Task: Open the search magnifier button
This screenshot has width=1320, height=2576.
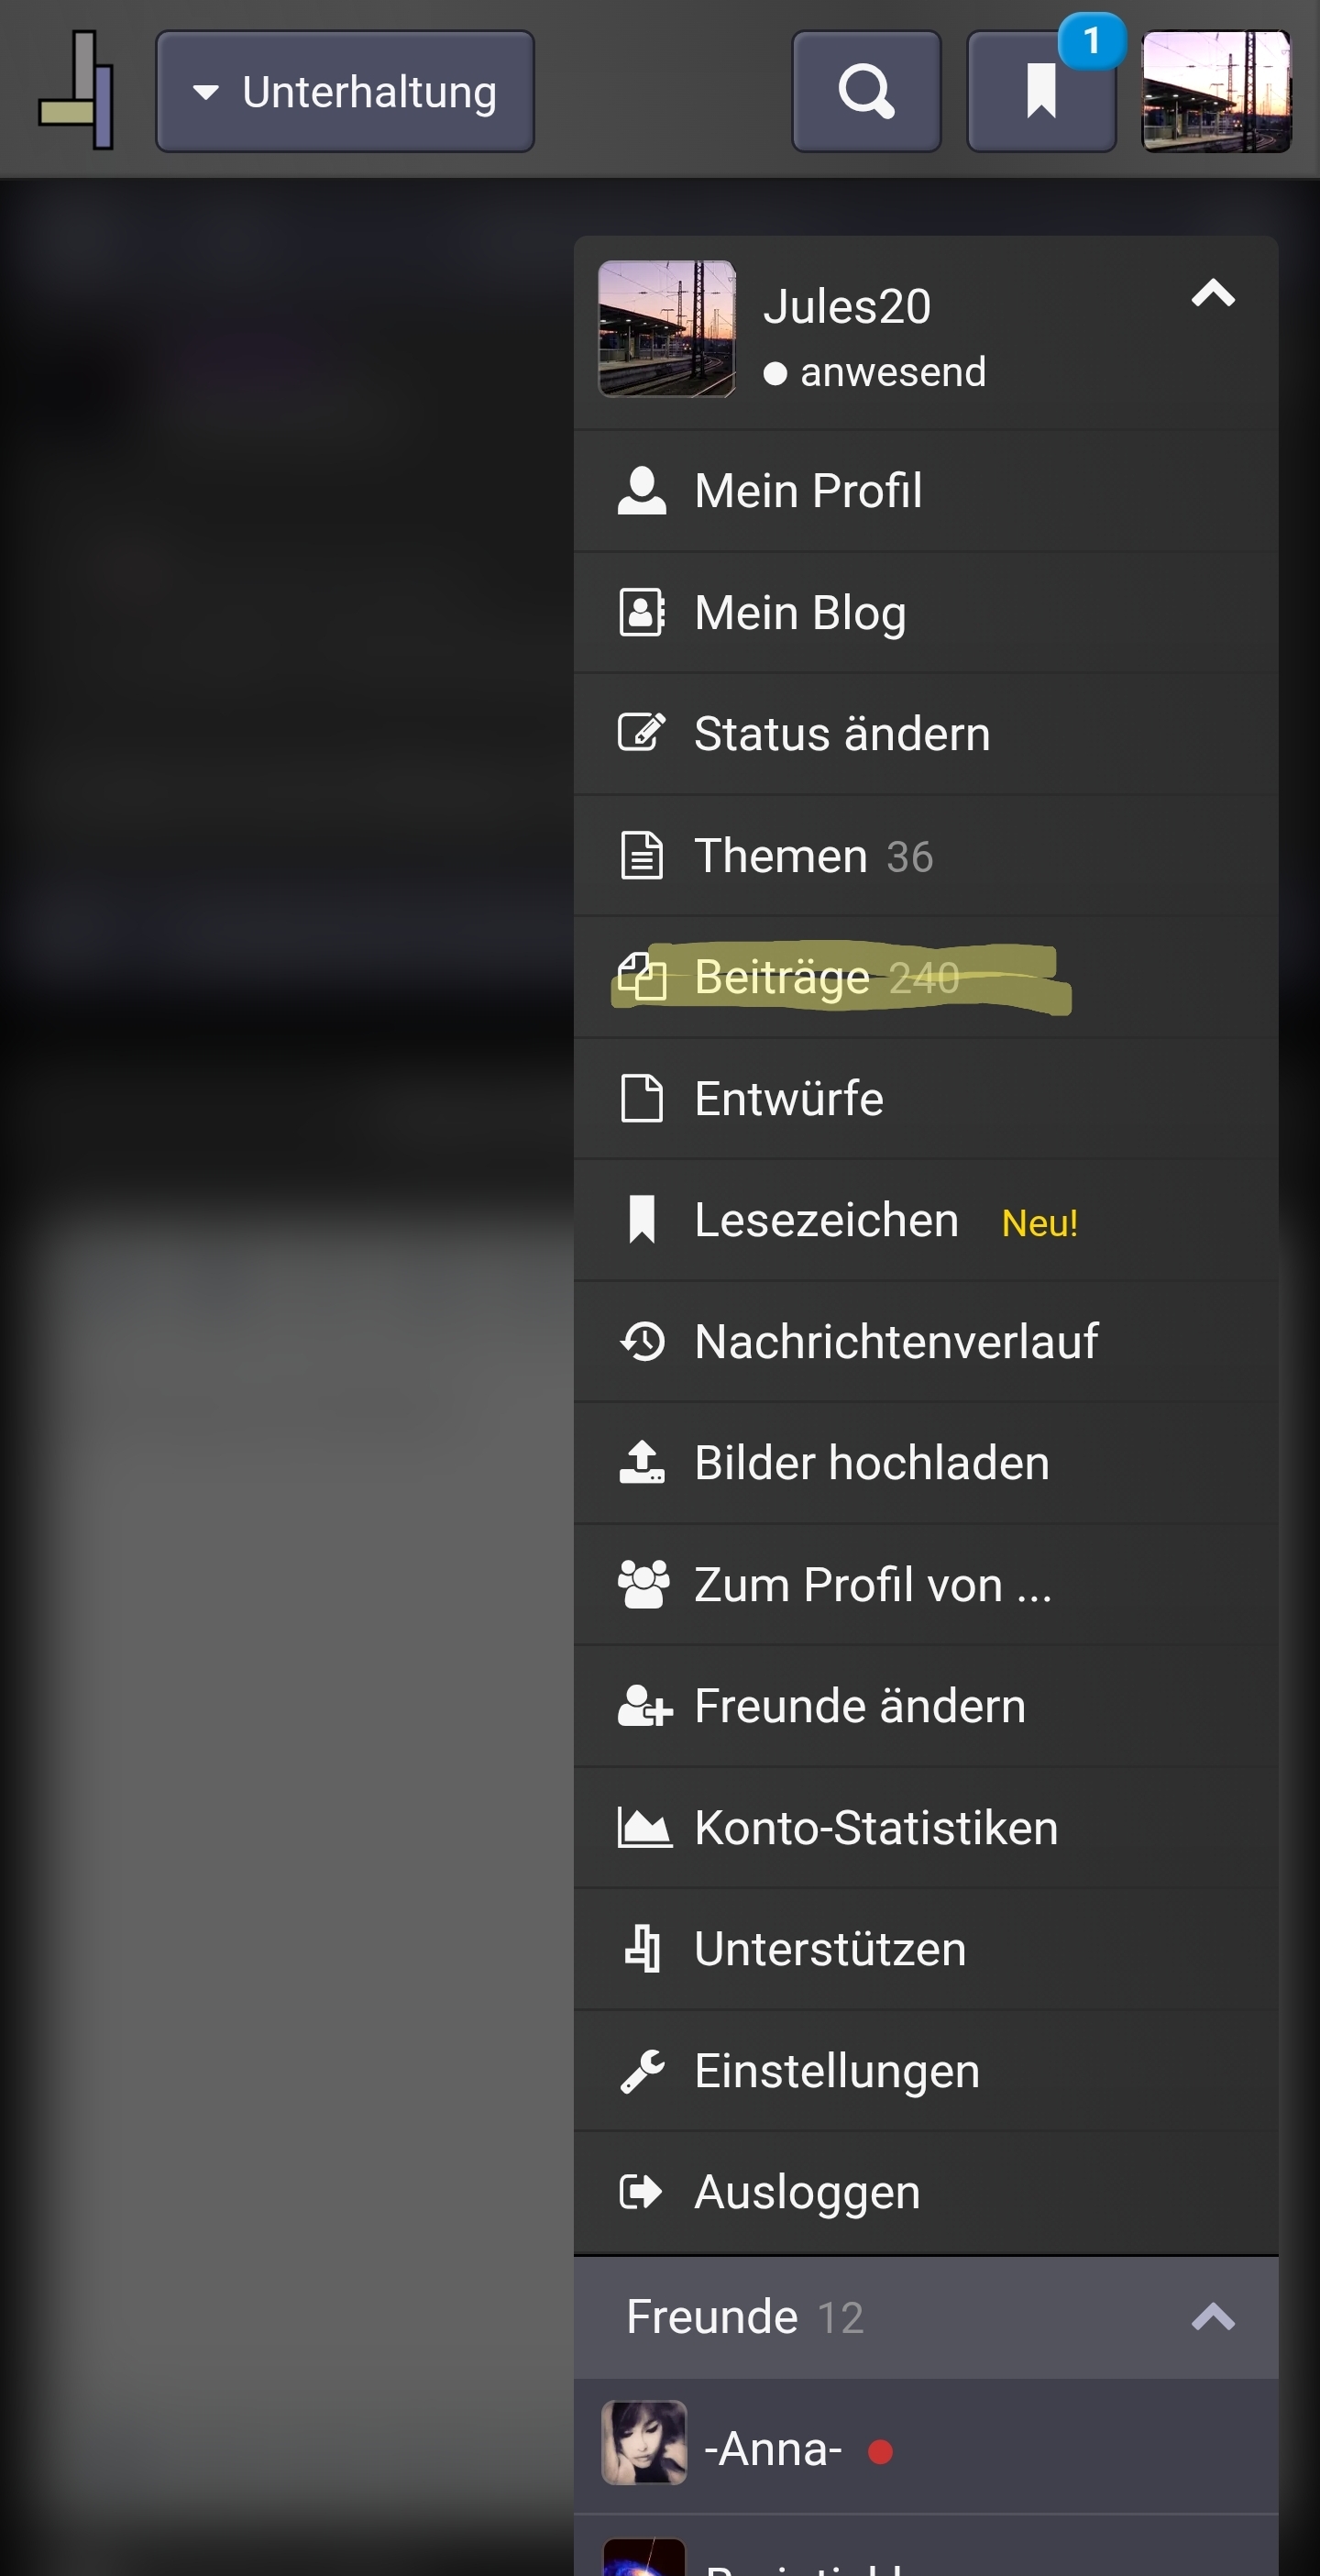Action: 865,91
